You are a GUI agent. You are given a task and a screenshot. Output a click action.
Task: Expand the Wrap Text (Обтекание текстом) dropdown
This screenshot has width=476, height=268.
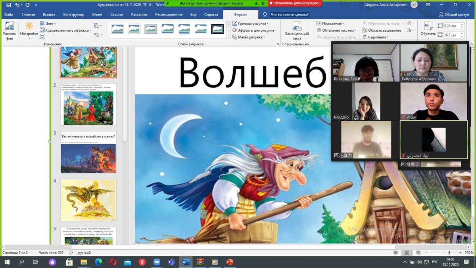coord(336,30)
